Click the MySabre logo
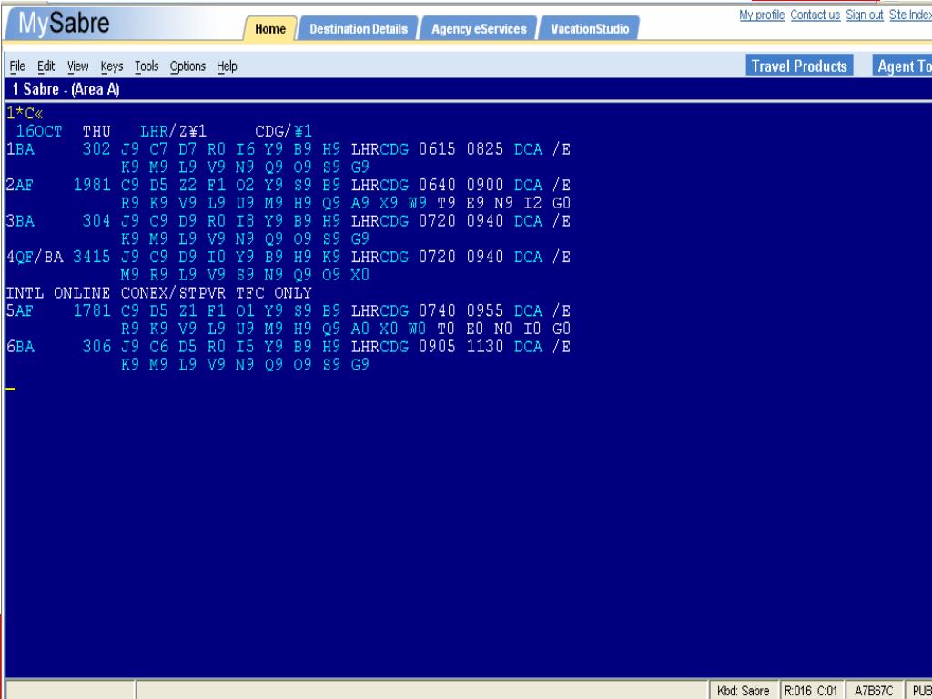The width and height of the screenshot is (932, 699). [65, 23]
